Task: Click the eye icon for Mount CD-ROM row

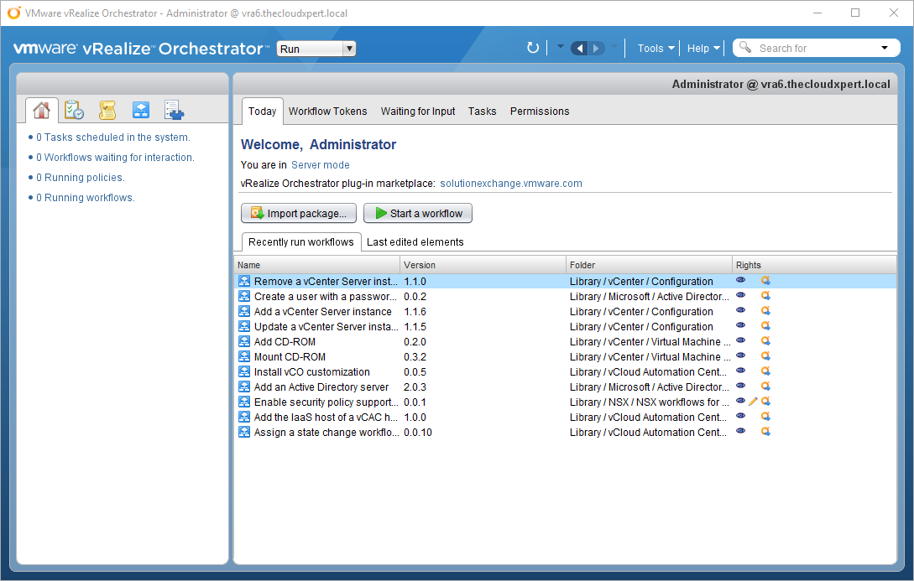Action: point(740,356)
